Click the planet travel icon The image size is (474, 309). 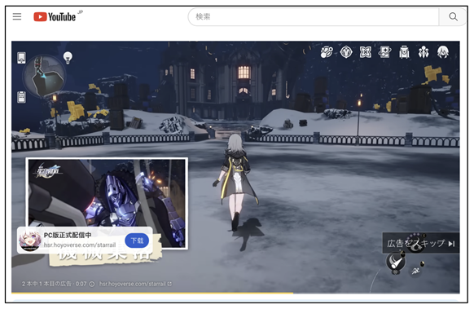[x=327, y=52]
